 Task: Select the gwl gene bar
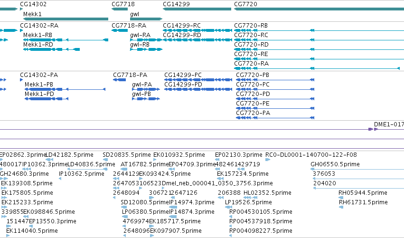point(146,19)
